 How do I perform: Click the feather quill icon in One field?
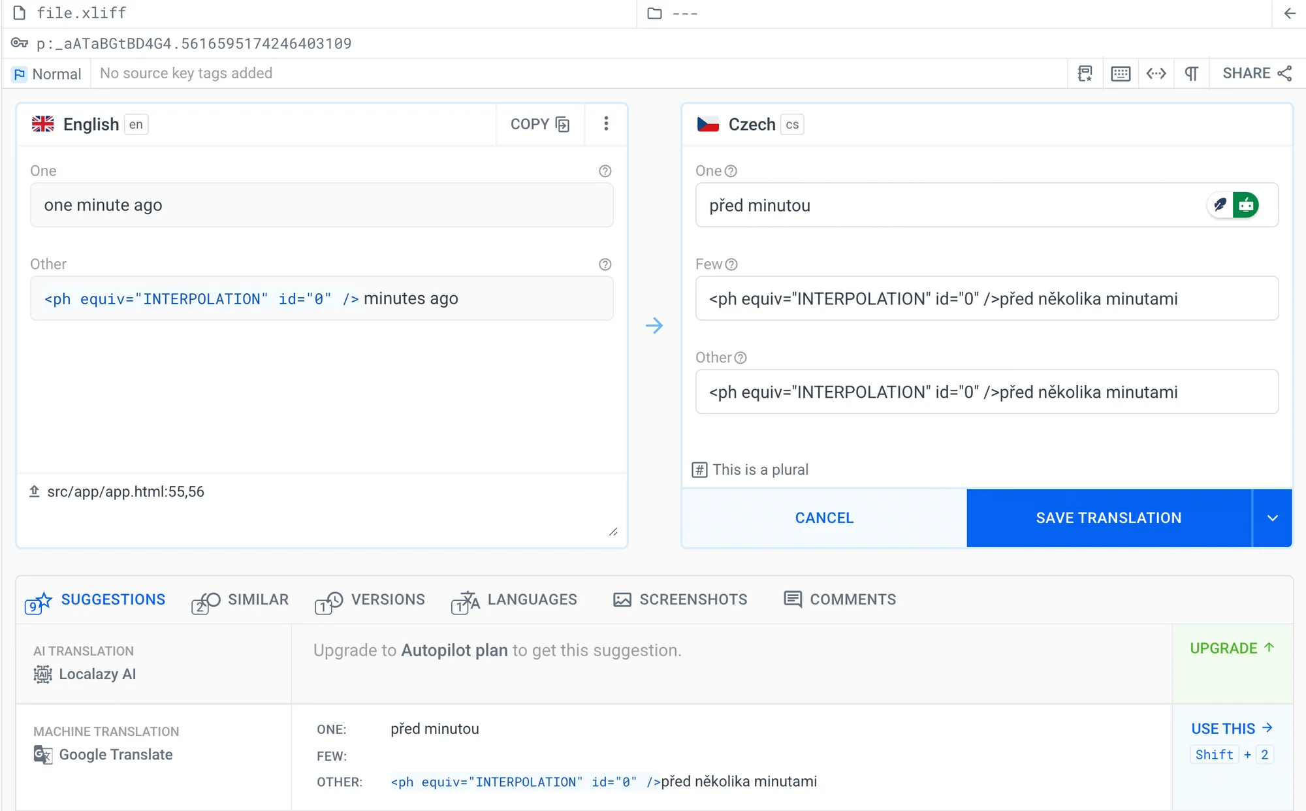point(1220,205)
